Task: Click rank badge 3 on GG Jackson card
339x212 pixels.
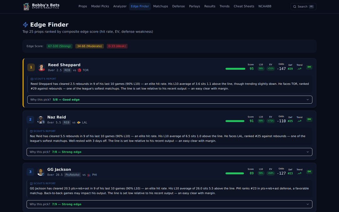Action: pos(30,172)
